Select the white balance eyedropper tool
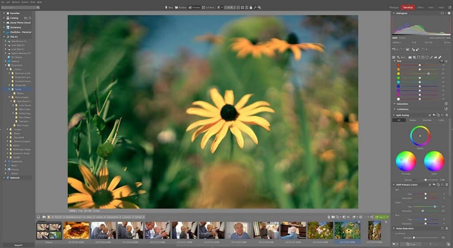 (398, 57)
